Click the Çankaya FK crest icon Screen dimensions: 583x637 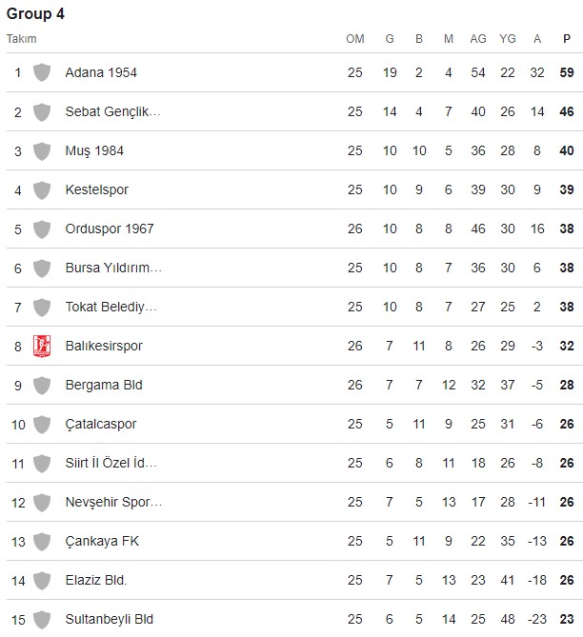pyautogui.click(x=41, y=541)
